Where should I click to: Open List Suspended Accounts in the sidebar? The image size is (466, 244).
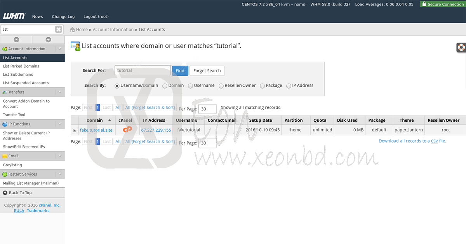26,83
